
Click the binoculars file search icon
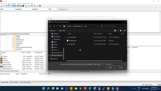[x=40, y=6]
